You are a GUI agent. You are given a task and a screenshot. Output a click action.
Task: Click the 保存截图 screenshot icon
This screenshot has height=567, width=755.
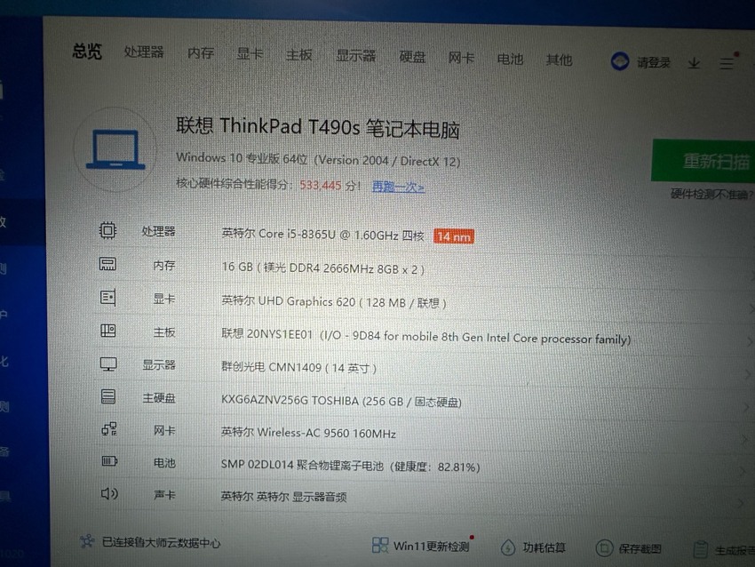[x=604, y=548]
